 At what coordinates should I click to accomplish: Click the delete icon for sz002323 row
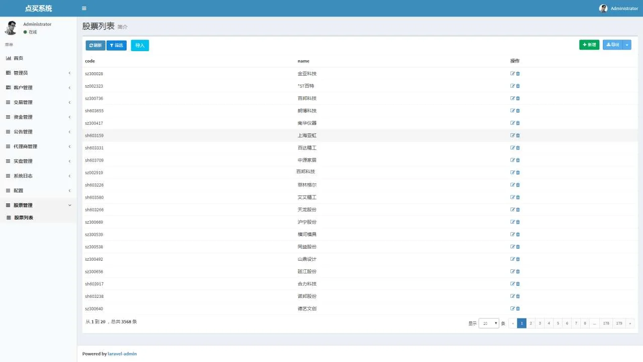(518, 86)
